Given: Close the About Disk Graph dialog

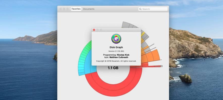Looking at the screenshot, I should [94, 30].
